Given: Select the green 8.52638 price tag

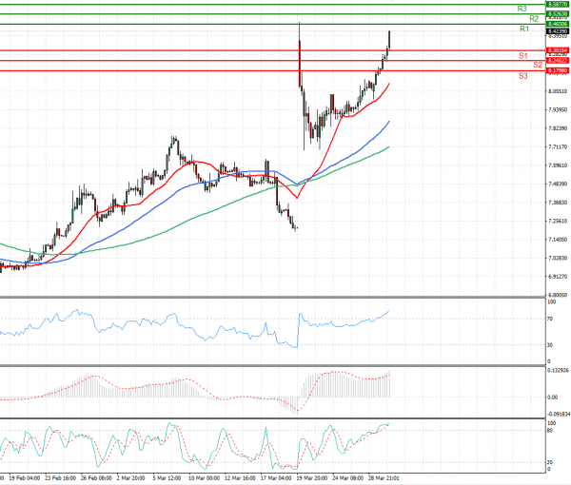Looking at the screenshot, I should (558, 14).
